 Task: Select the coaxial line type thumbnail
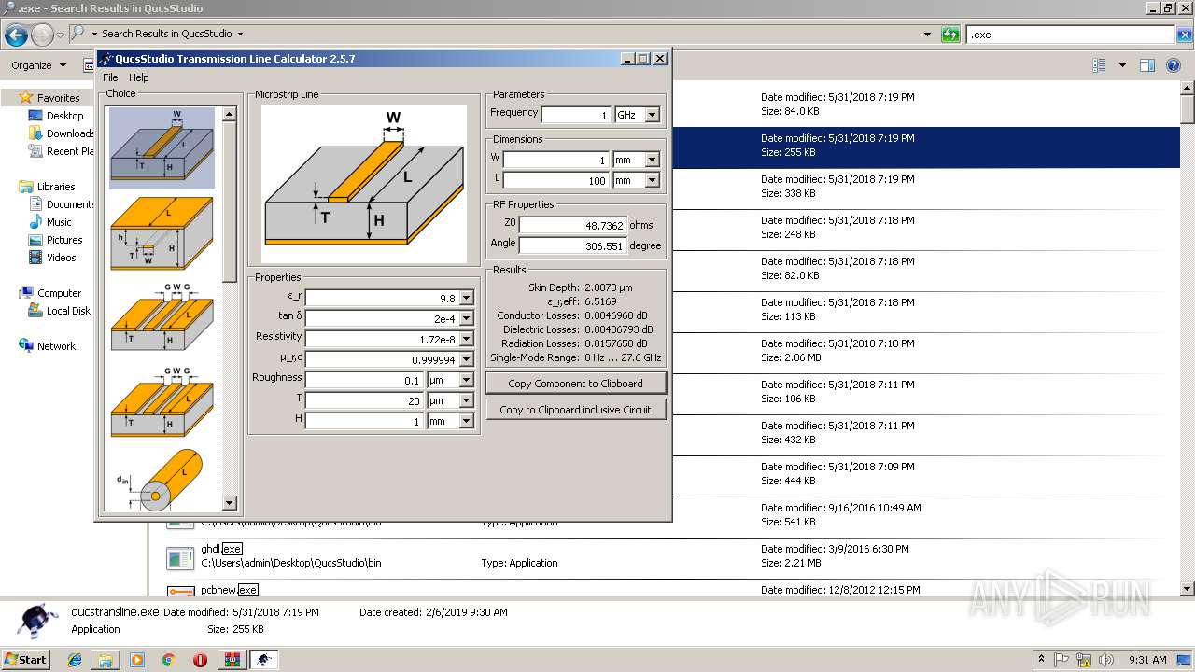[159, 480]
